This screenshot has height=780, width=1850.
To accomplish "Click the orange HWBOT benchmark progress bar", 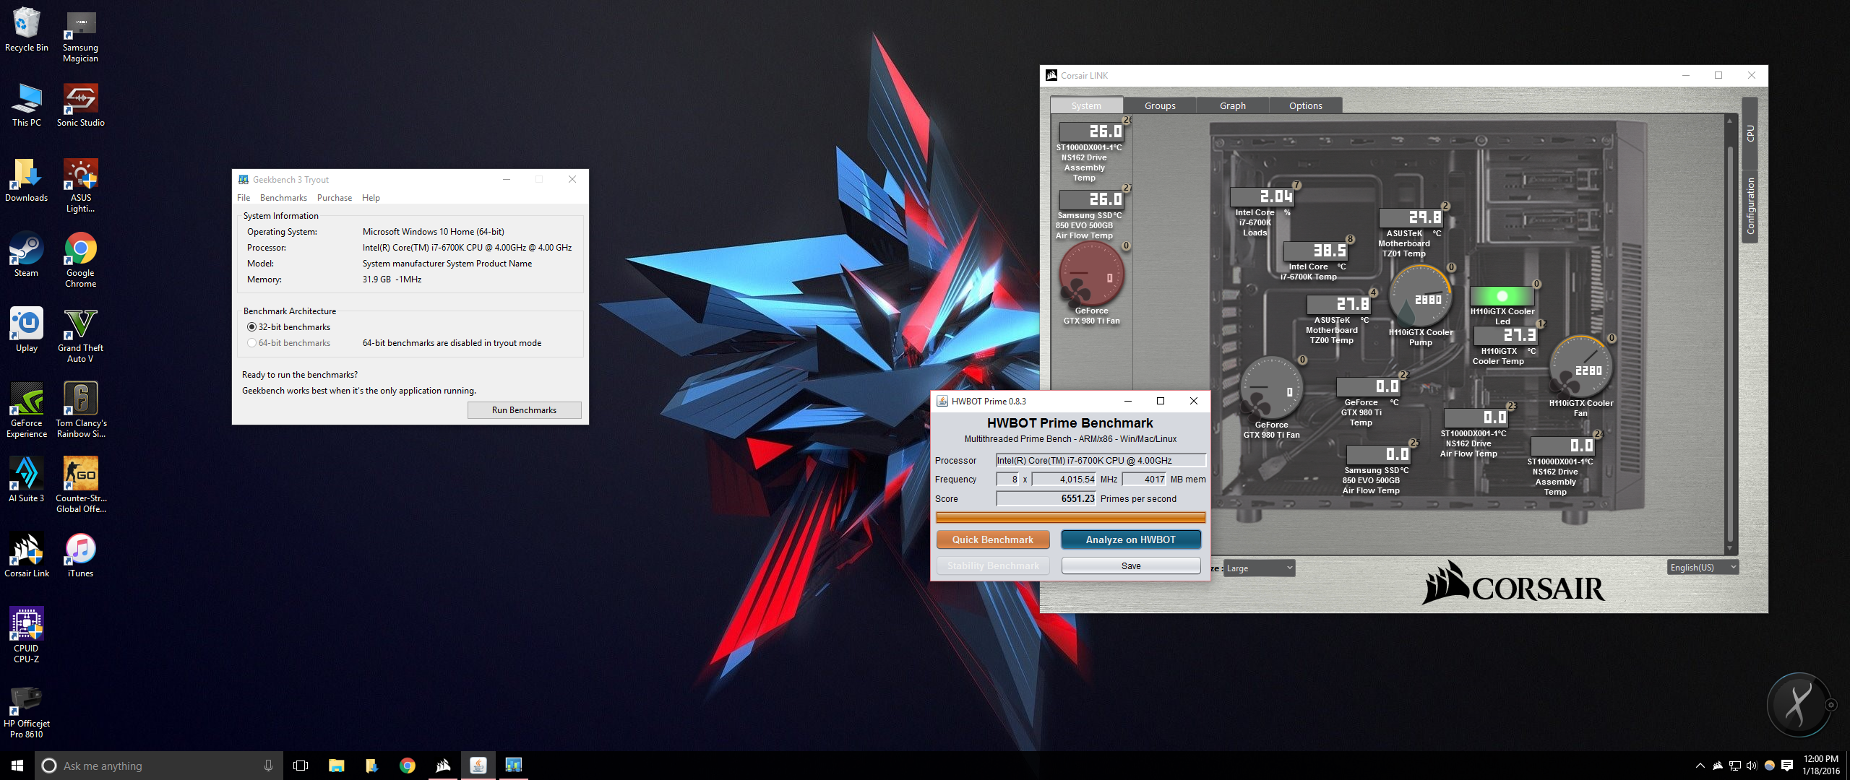I will tap(1070, 517).
